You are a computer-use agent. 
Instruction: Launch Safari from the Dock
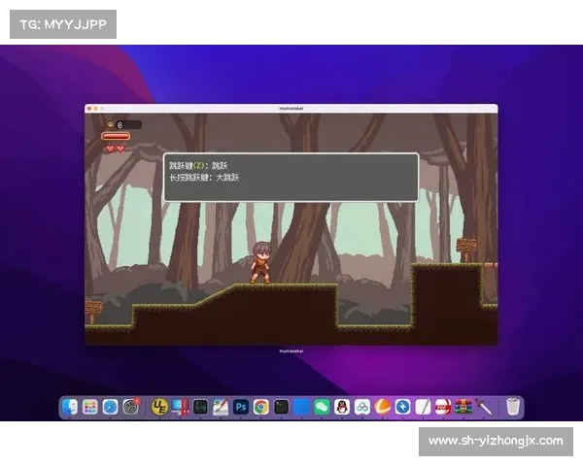tap(110, 407)
